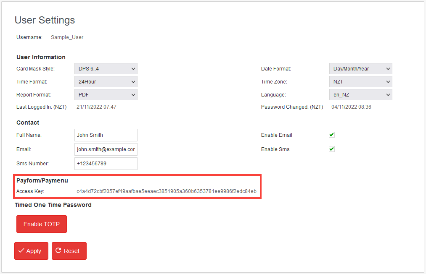This screenshot has width=426, height=274.
Task: Open the Language dropdown
Action: point(360,94)
